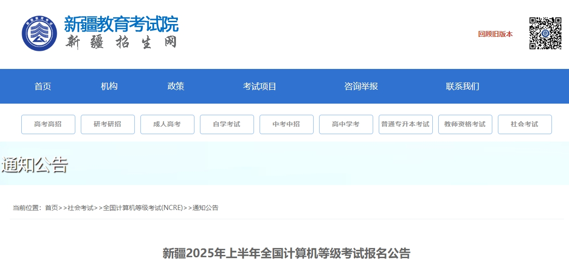Open the 考试项目 menu
The image size is (569, 266).
click(x=260, y=86)
